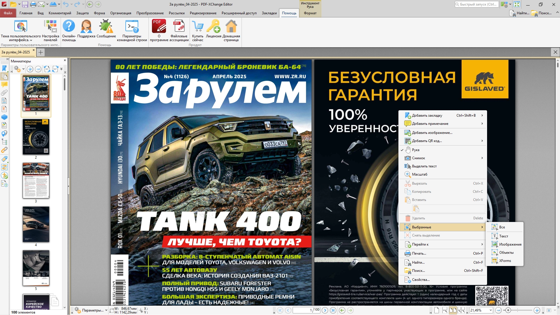Open File Associations icon in ribbon

click(x=179, y=27)
